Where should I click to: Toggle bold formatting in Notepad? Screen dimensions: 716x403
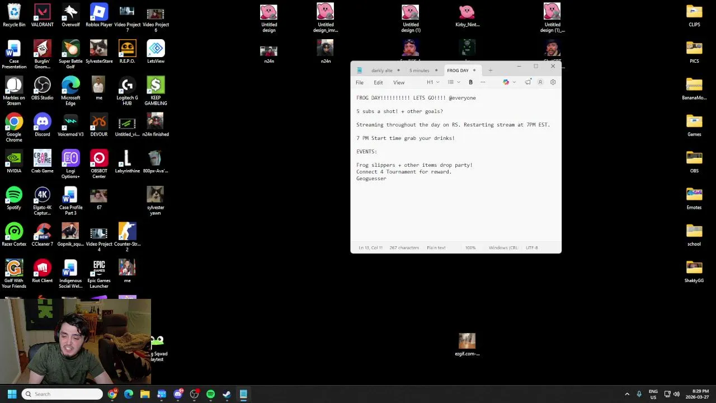tap(470, 82)
